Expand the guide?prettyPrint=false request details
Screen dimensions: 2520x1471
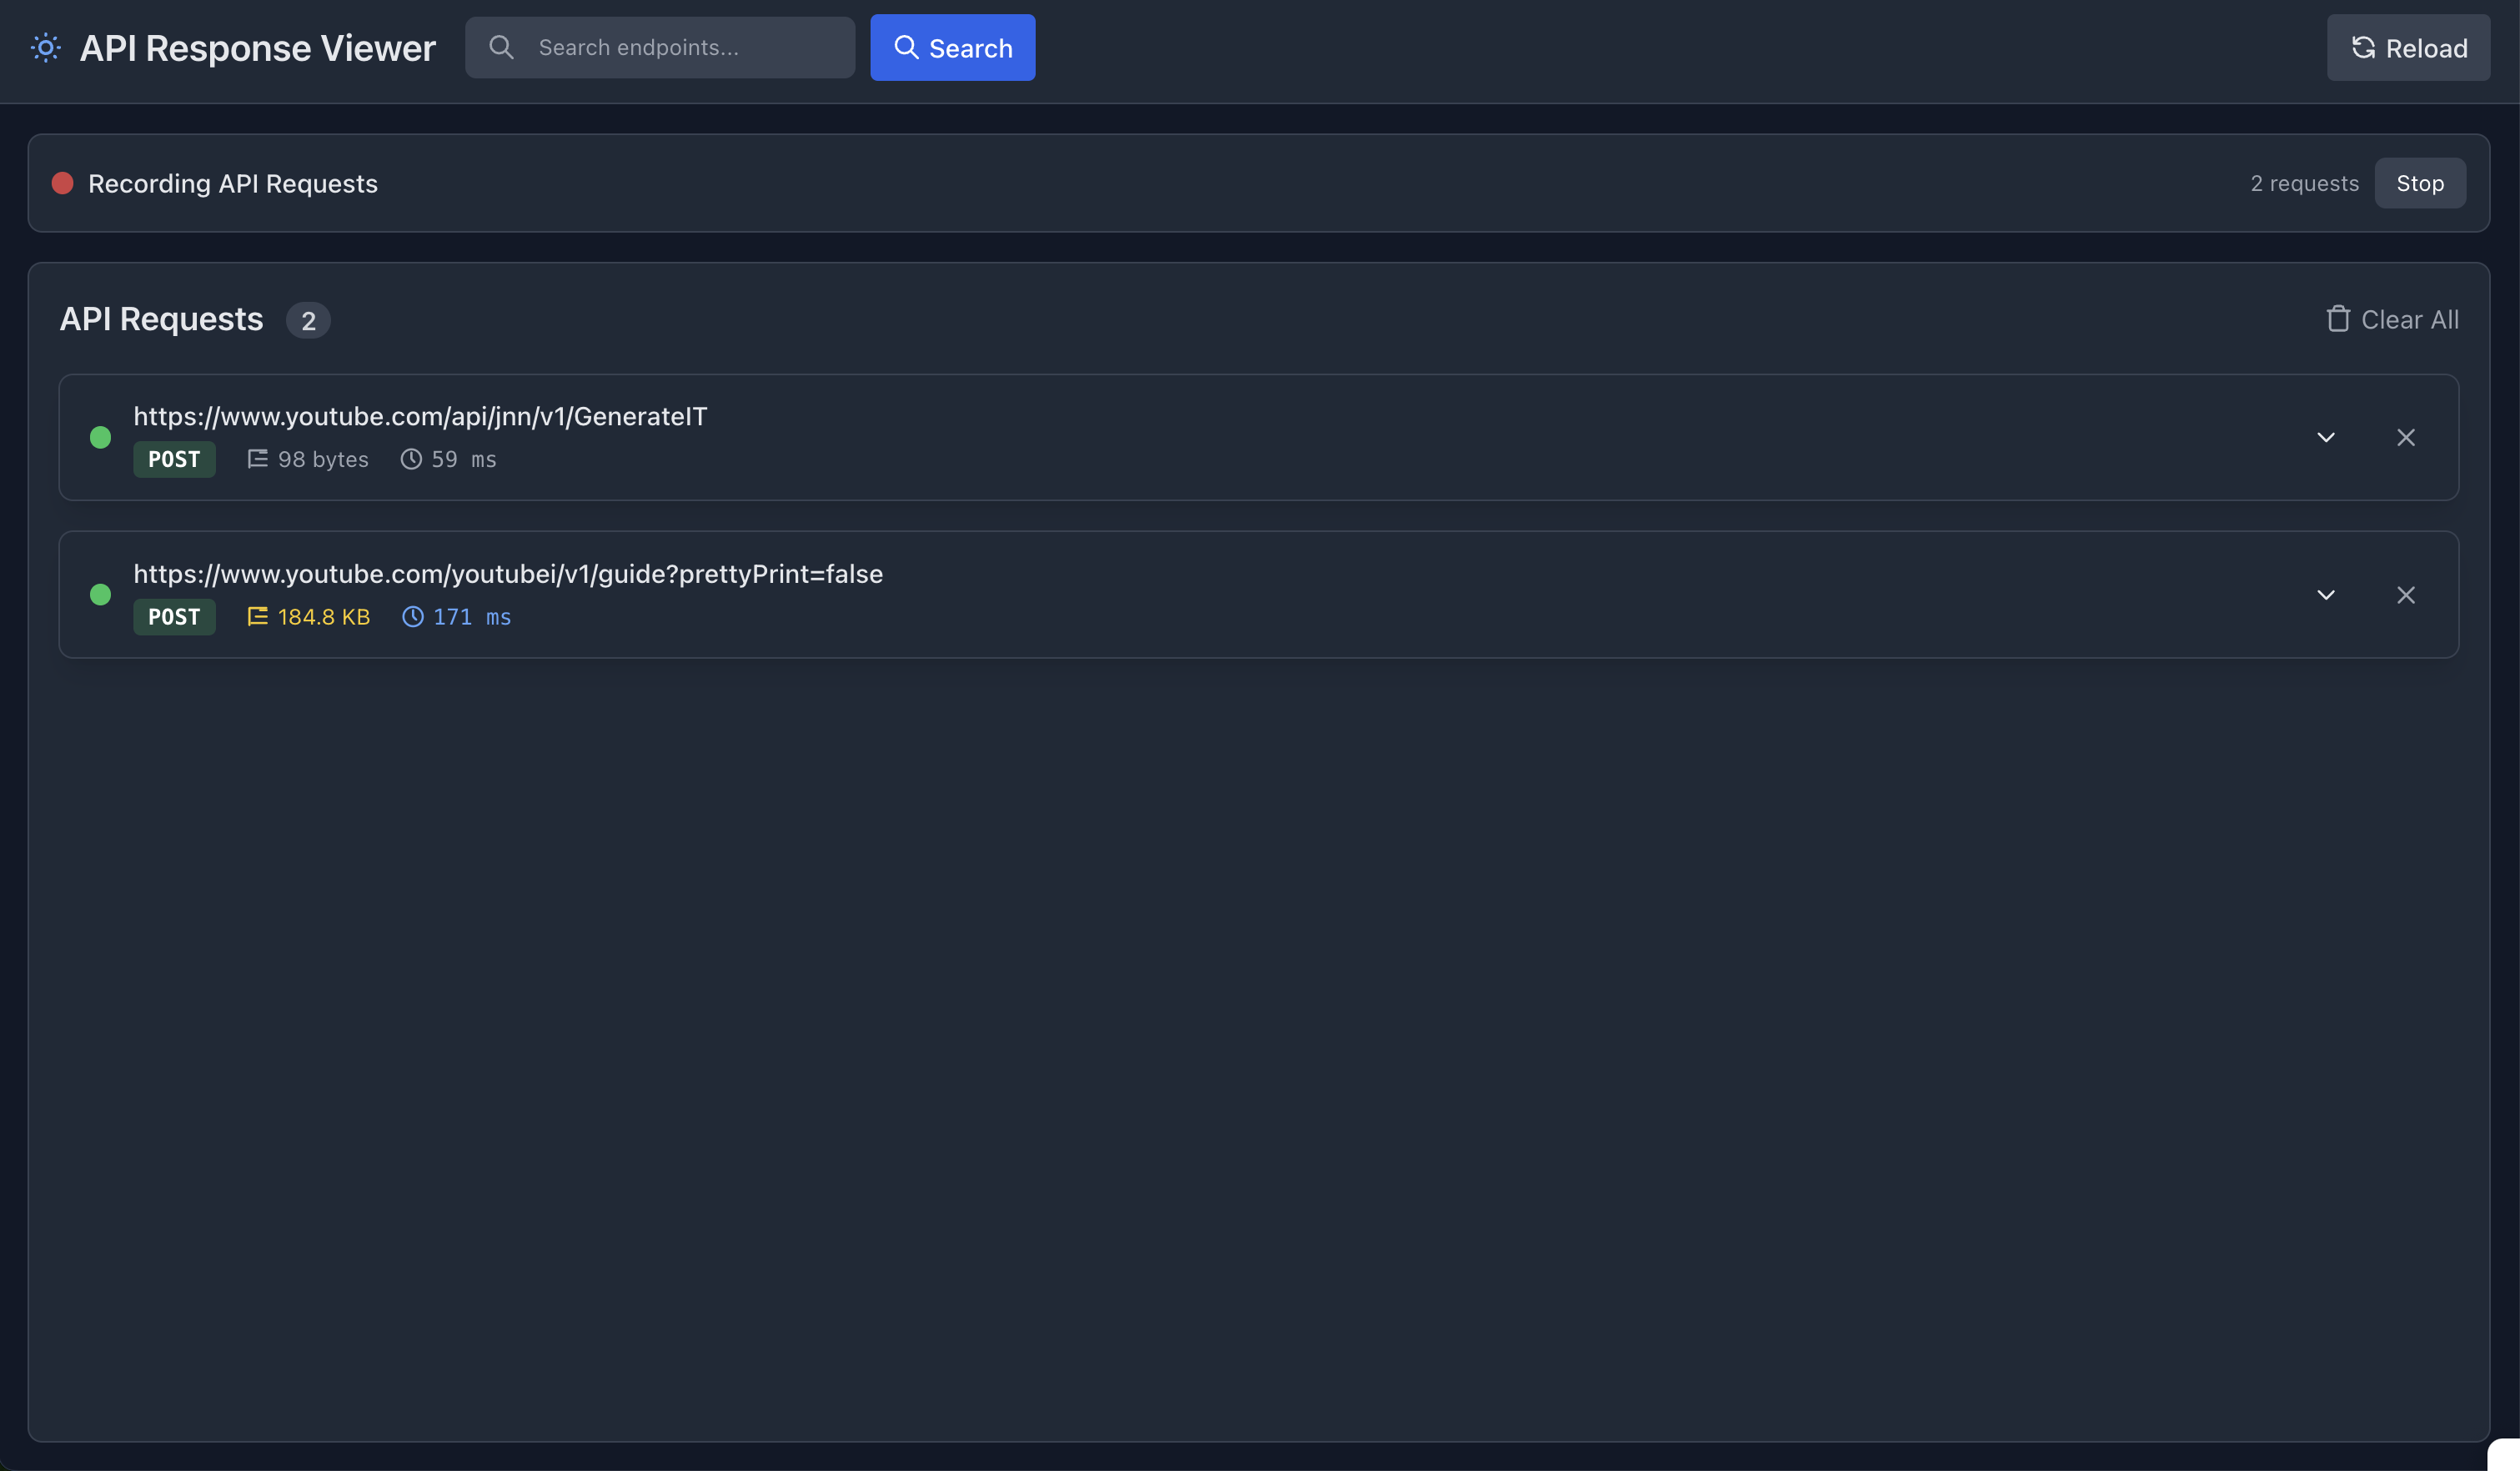pyautogui.click(x=2325, y=595)
